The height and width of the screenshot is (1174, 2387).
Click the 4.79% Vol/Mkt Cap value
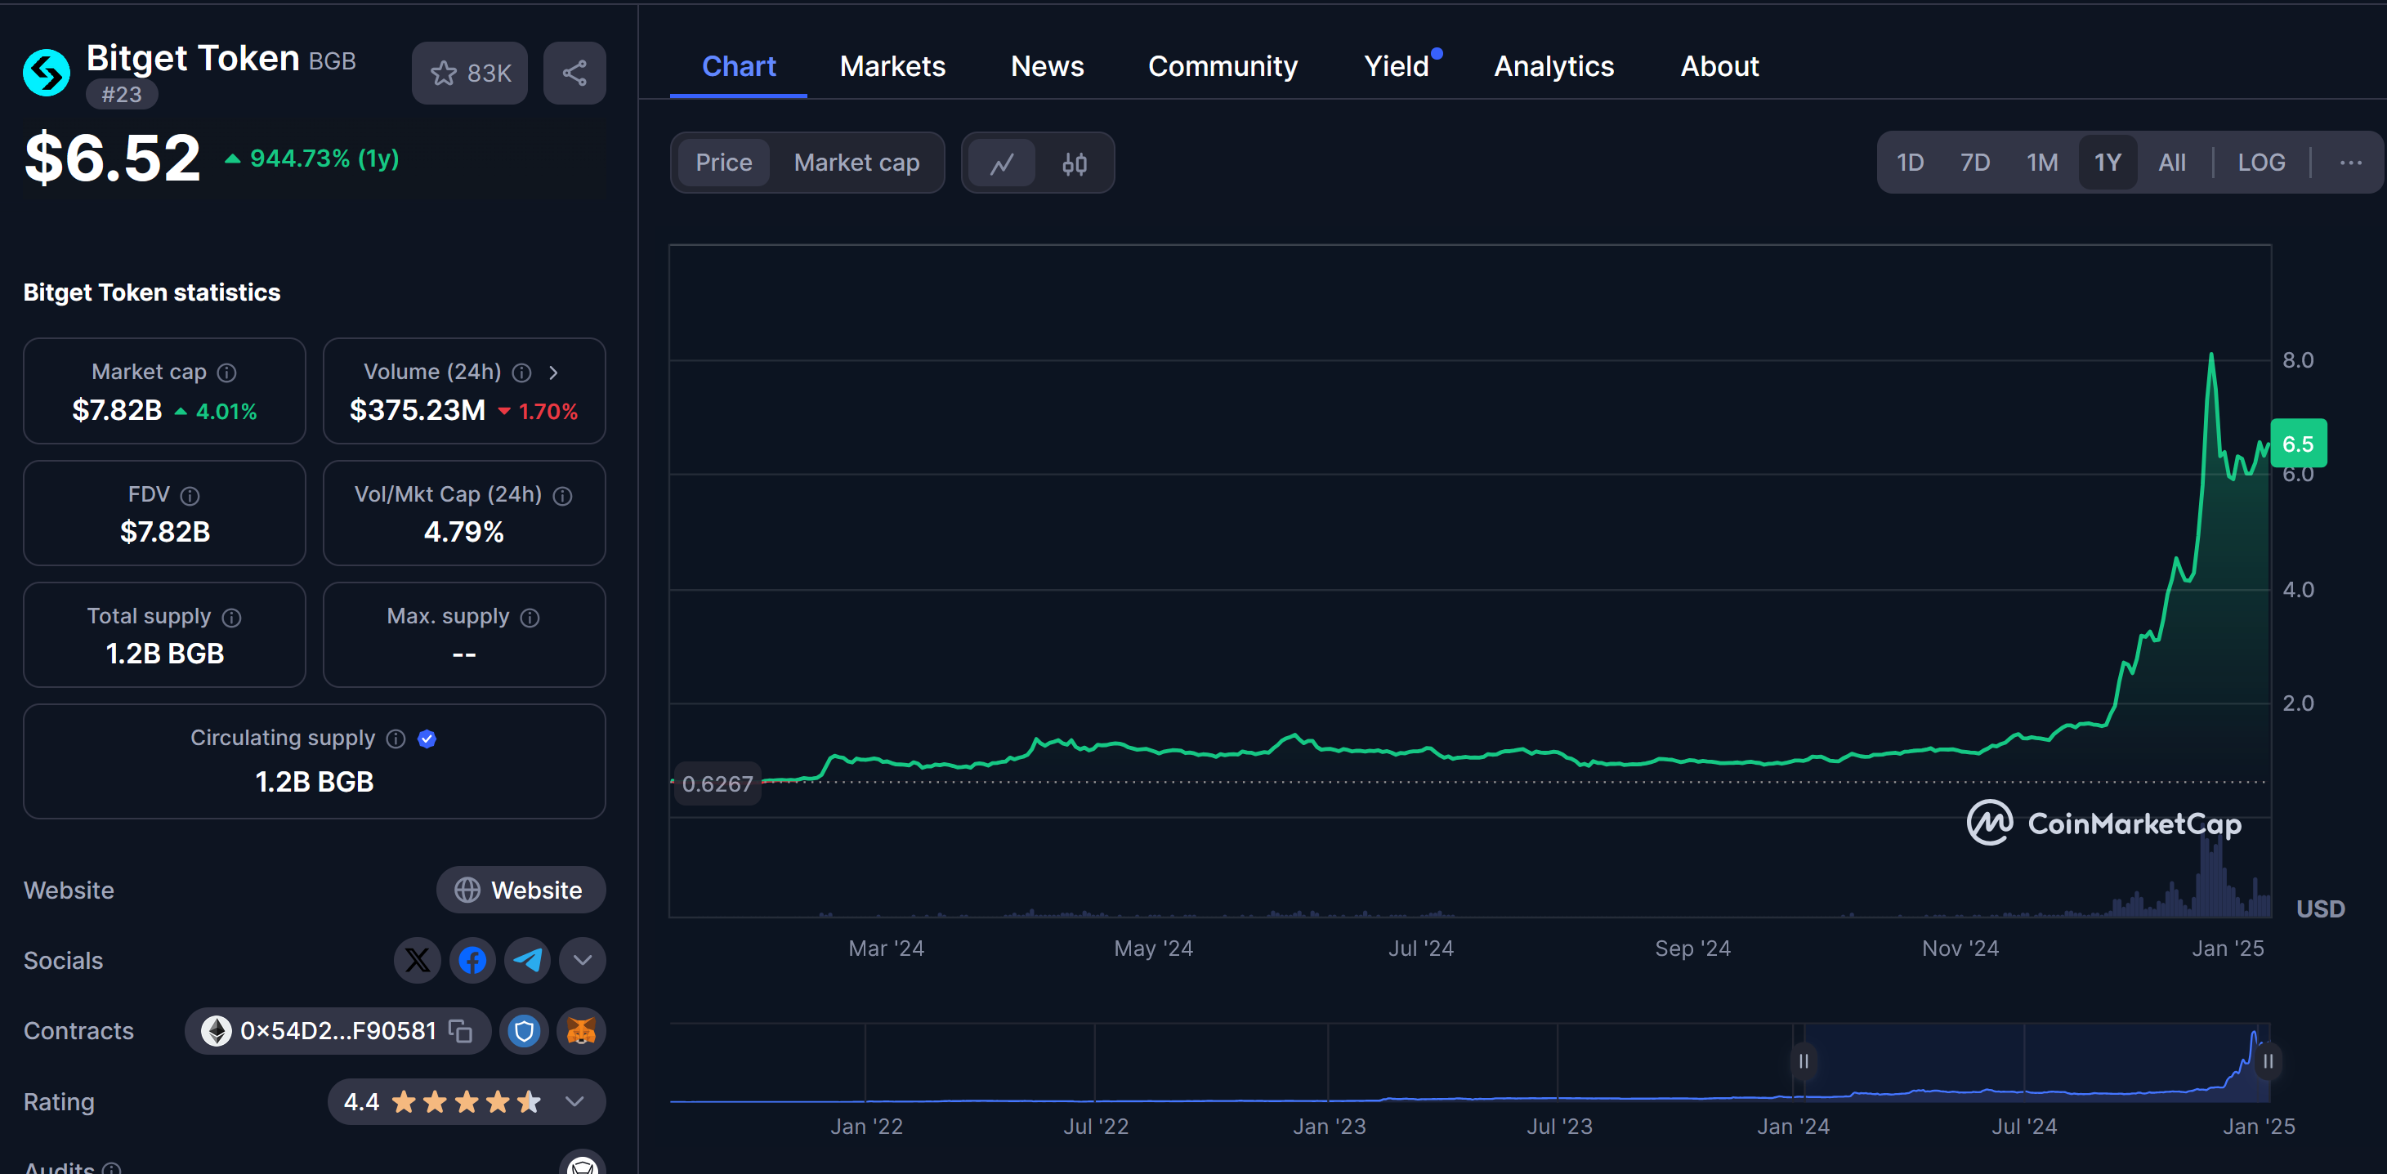463,532
